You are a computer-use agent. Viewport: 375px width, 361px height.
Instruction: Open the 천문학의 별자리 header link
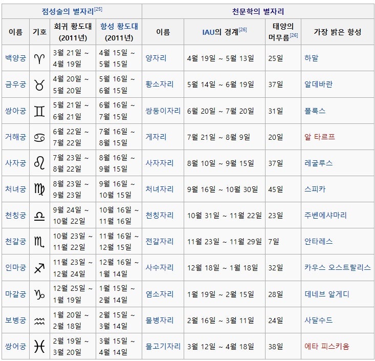(x=258, y=11)
